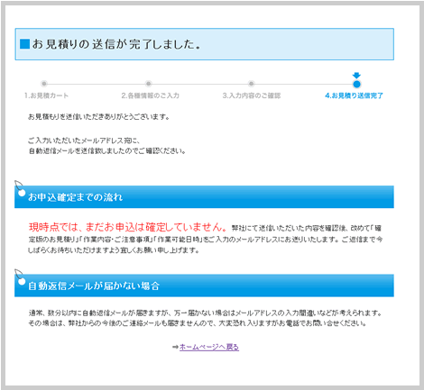424x390 pixels.
Task: Click the お見積りの送信が完了しました heading banner
Action: (x=205, y=44)
